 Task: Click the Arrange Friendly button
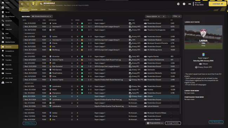point(173,123)
